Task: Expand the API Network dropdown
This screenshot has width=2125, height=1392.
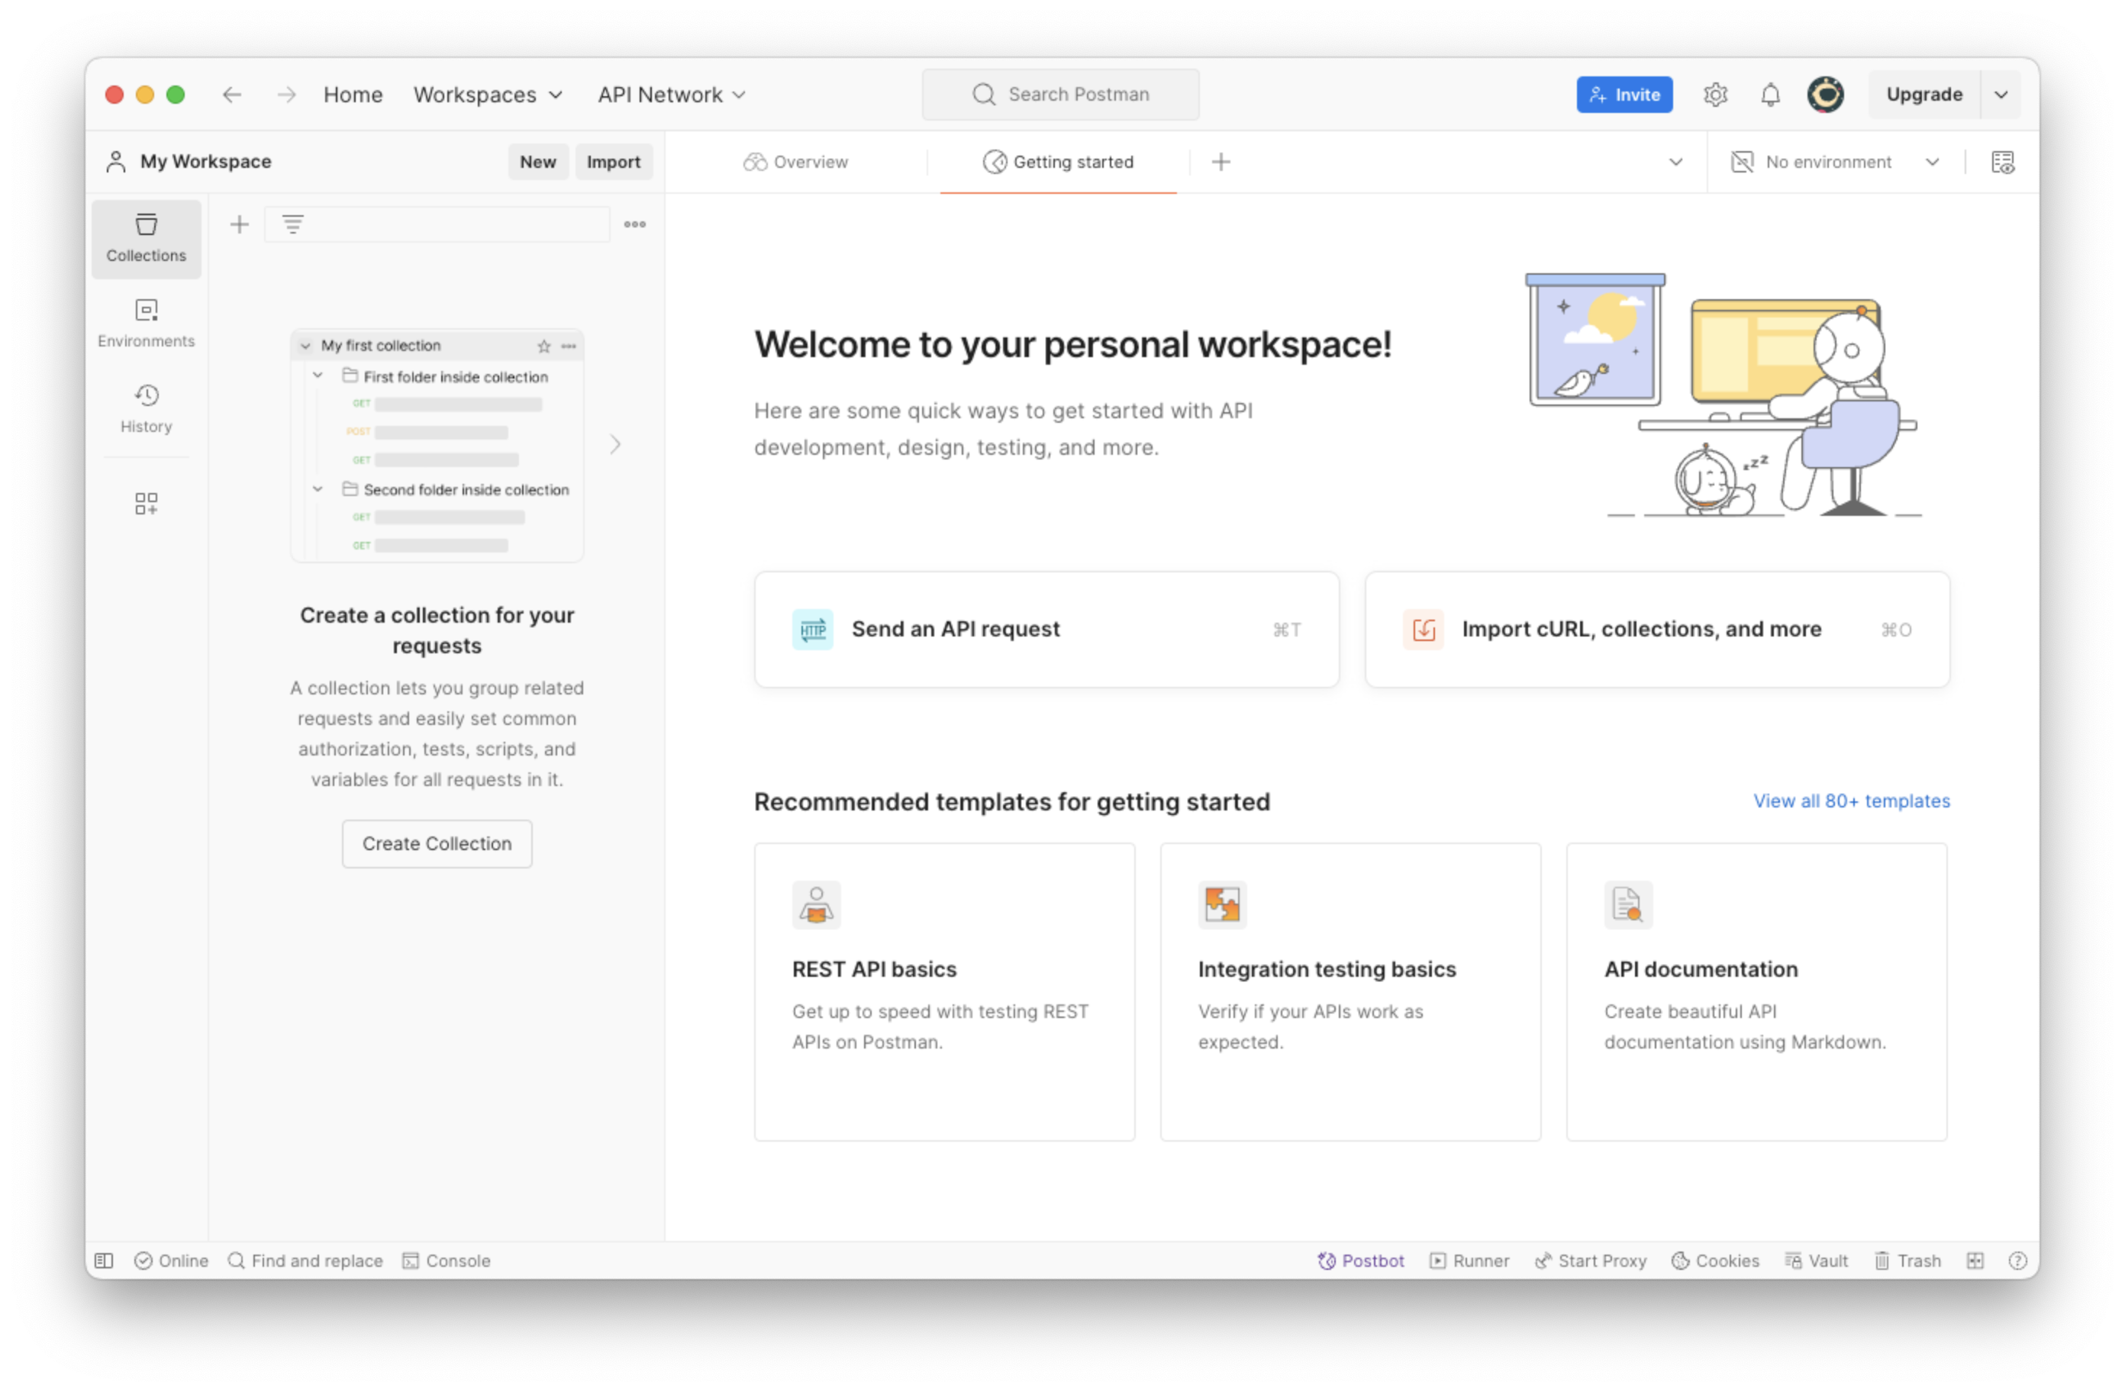Action: [x=672, y=95]
